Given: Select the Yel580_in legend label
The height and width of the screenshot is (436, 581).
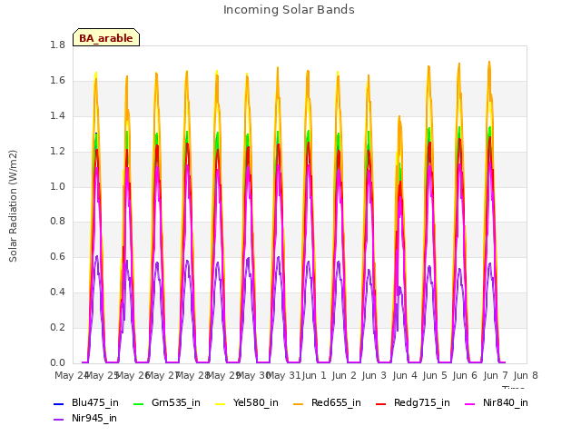Looking at the screenshot, I should point(256,402).
